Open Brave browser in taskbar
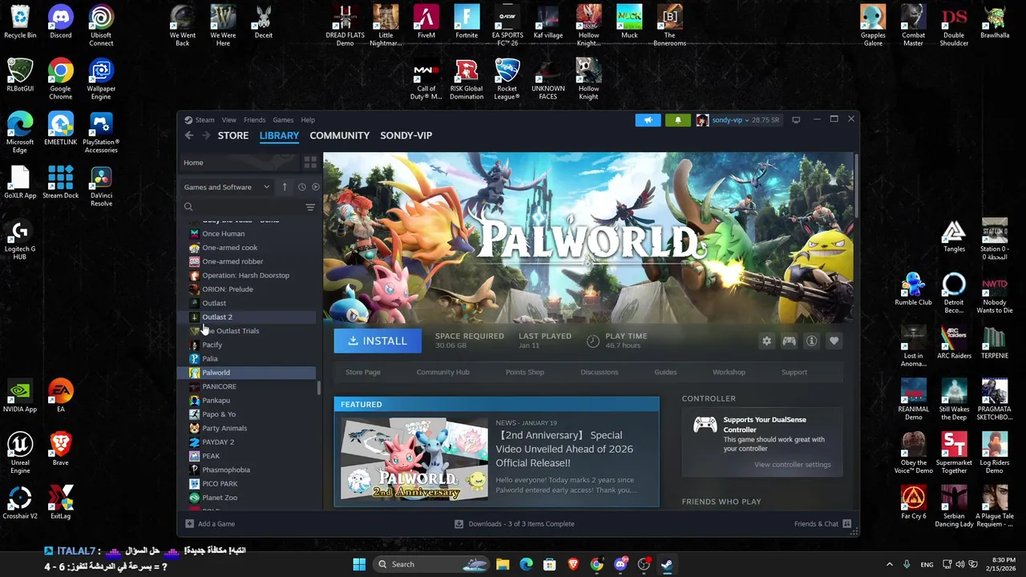This screenshot has height=577, width=1026. click(573, 564)
